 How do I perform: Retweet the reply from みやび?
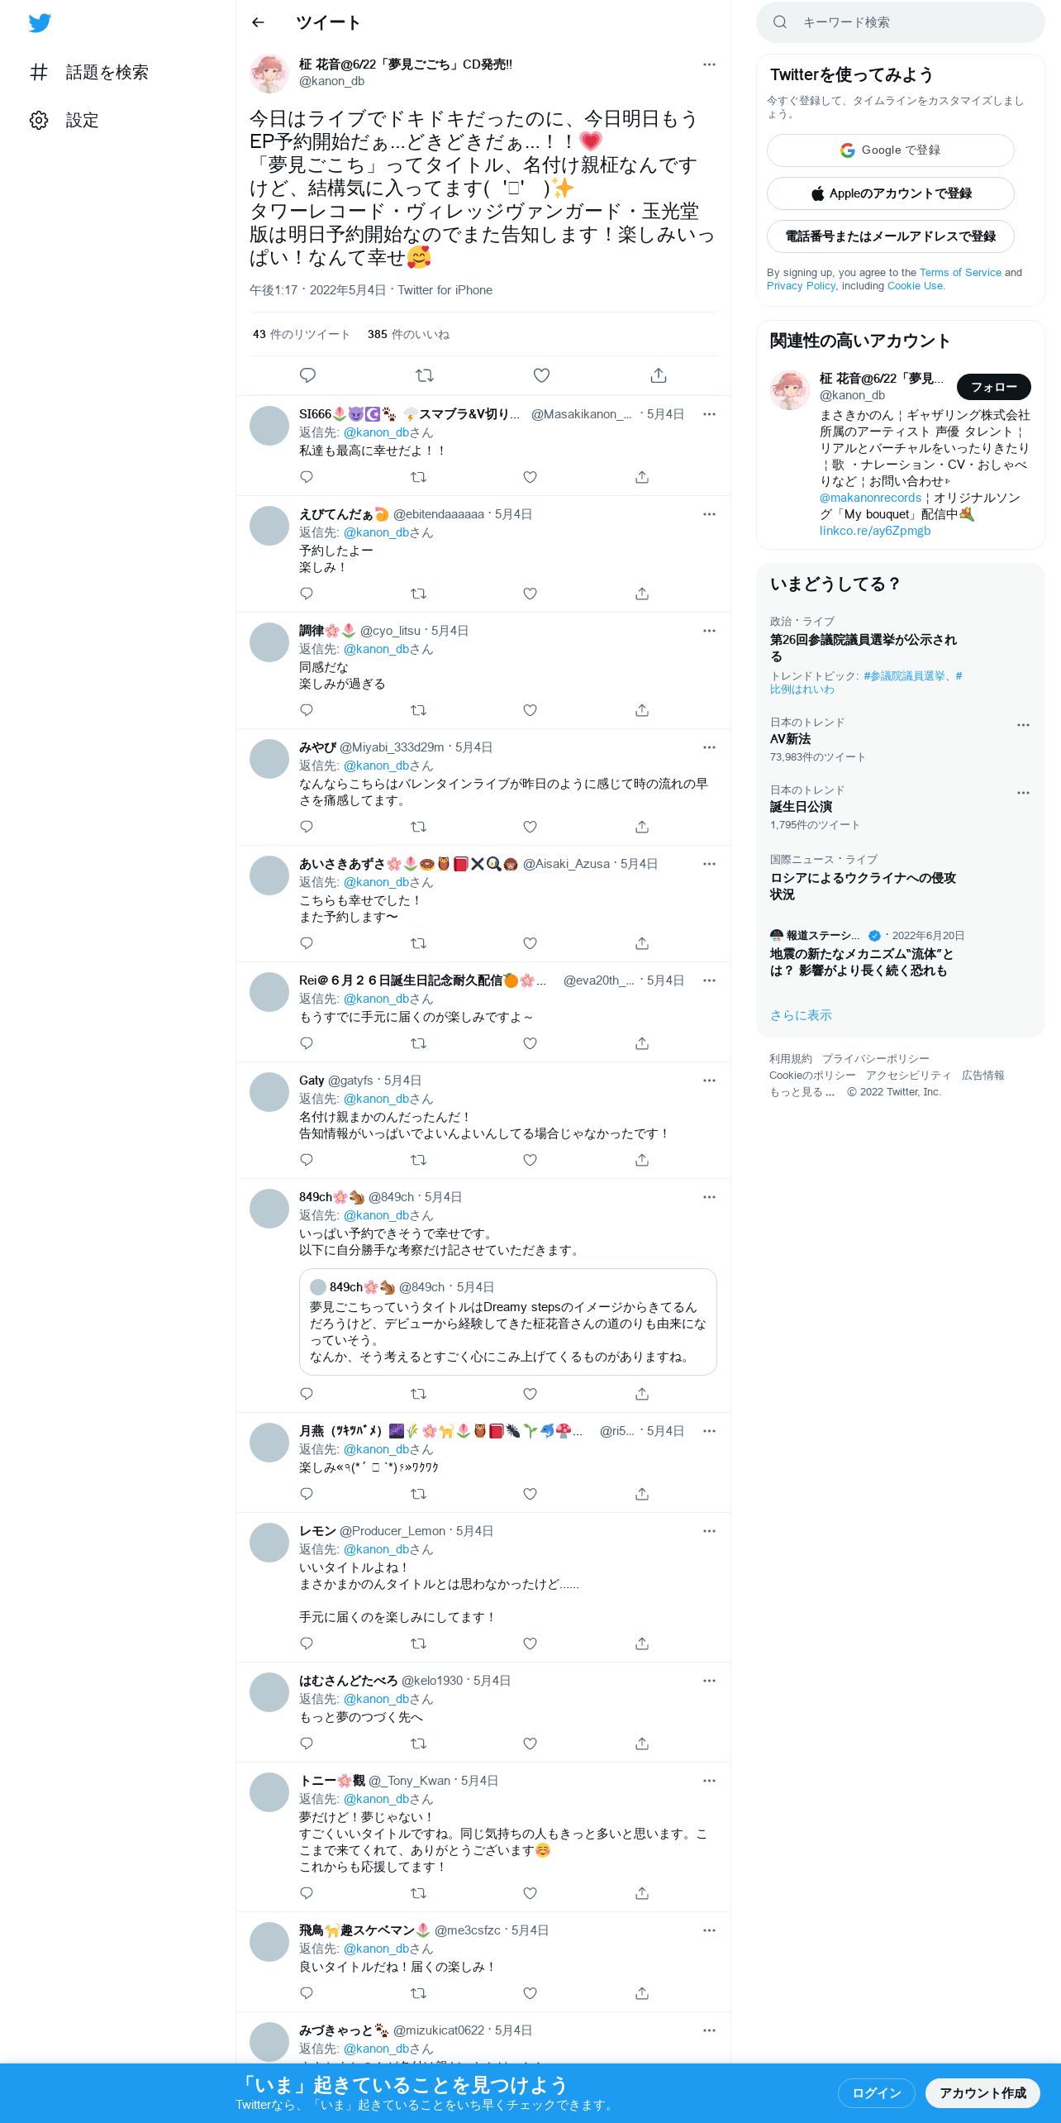tap(419, 827)
